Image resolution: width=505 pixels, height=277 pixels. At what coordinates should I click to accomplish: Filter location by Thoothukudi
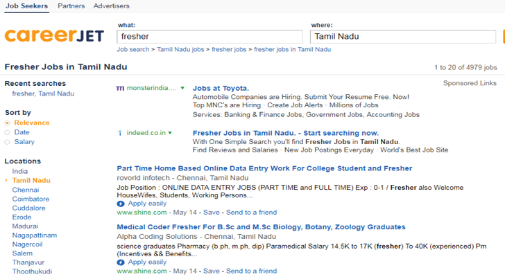coord(32,271)
